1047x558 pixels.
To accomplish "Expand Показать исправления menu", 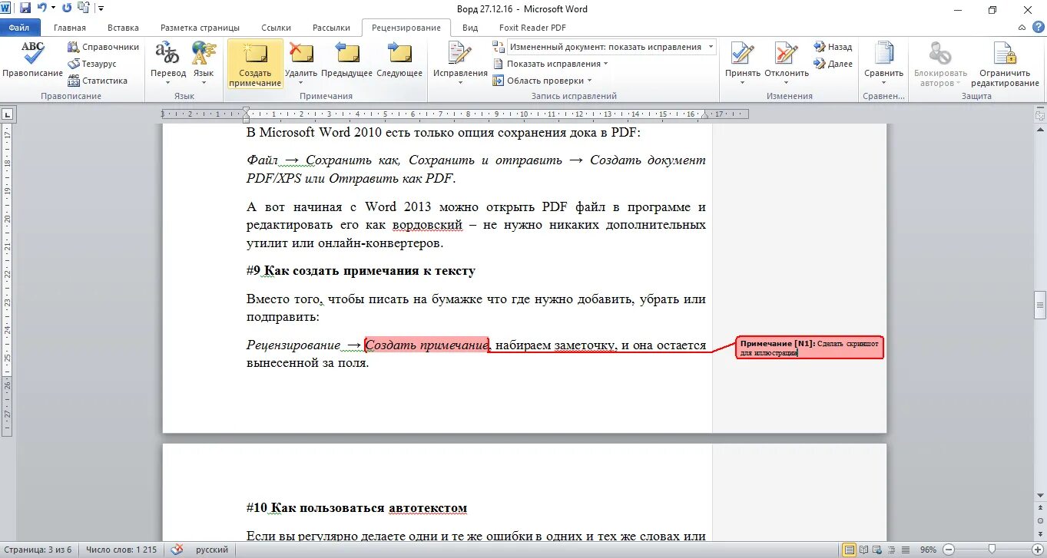I will [x=550, y=64].
